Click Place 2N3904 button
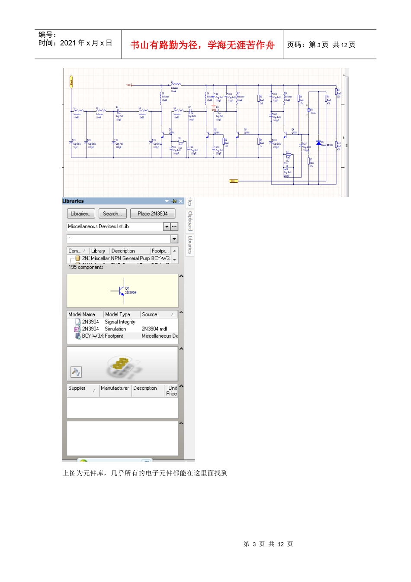411x582 pixels. 153,213
